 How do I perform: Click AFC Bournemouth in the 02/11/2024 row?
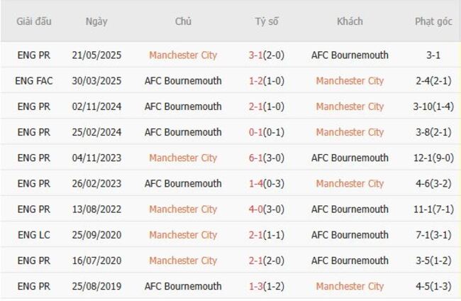point(183,106)
